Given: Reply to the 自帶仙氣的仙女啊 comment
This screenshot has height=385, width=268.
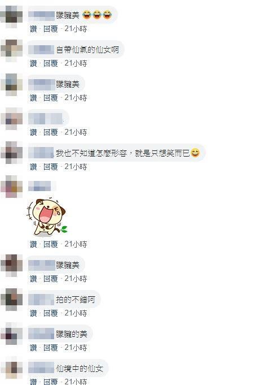Looking at the screenshot, I should [50, 63].
